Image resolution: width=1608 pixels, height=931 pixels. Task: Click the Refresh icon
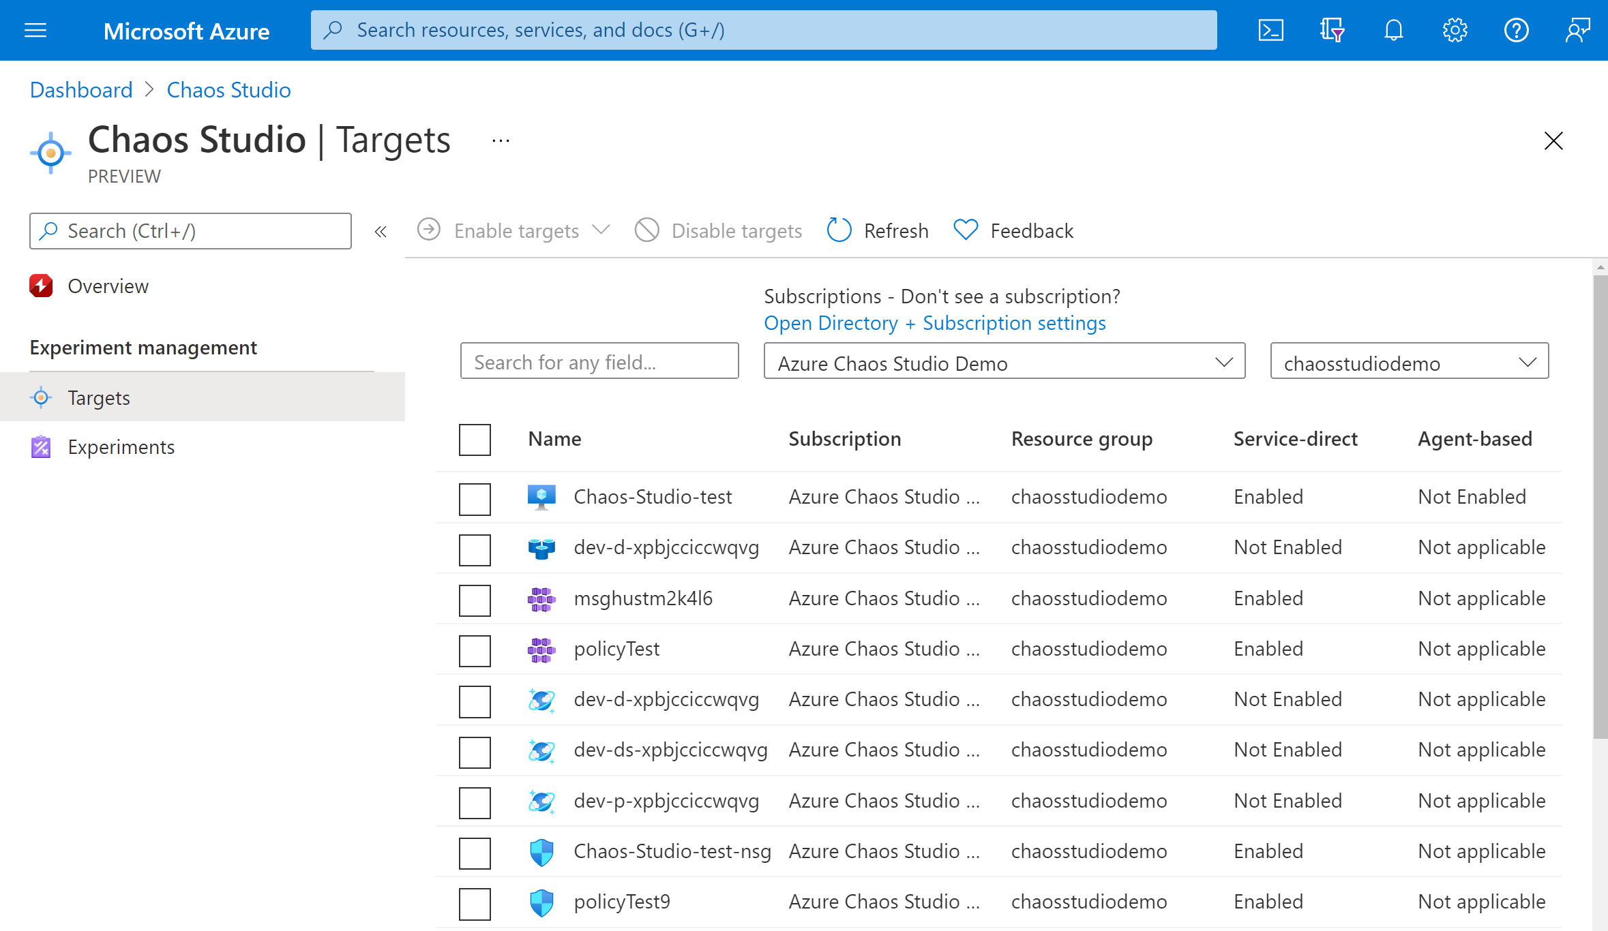pyautogui.click(x=838, y=230)
